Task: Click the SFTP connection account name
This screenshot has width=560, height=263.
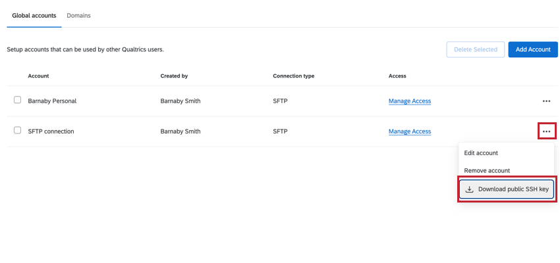Action: pos(51,131)
